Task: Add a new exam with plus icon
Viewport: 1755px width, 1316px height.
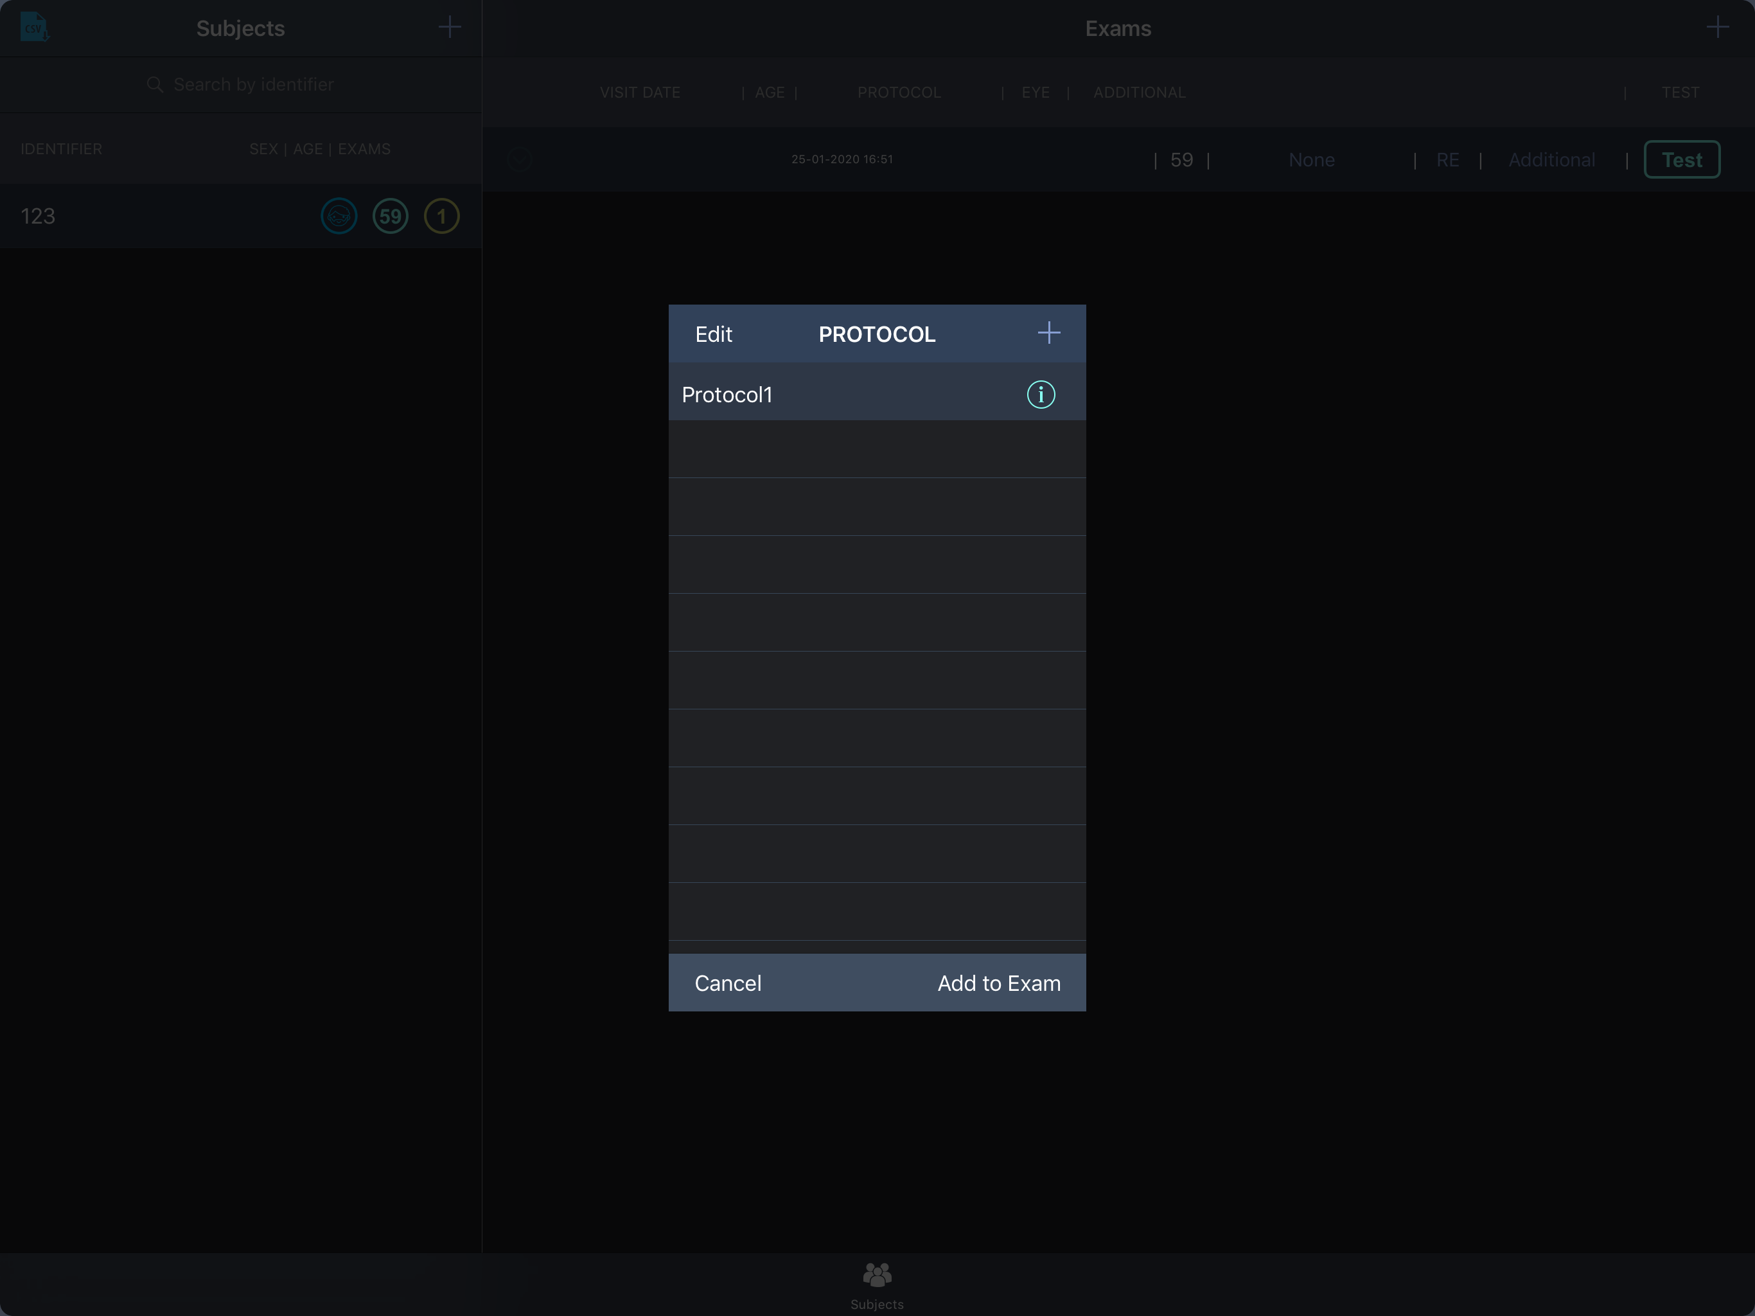Action: click(1717, 28)
